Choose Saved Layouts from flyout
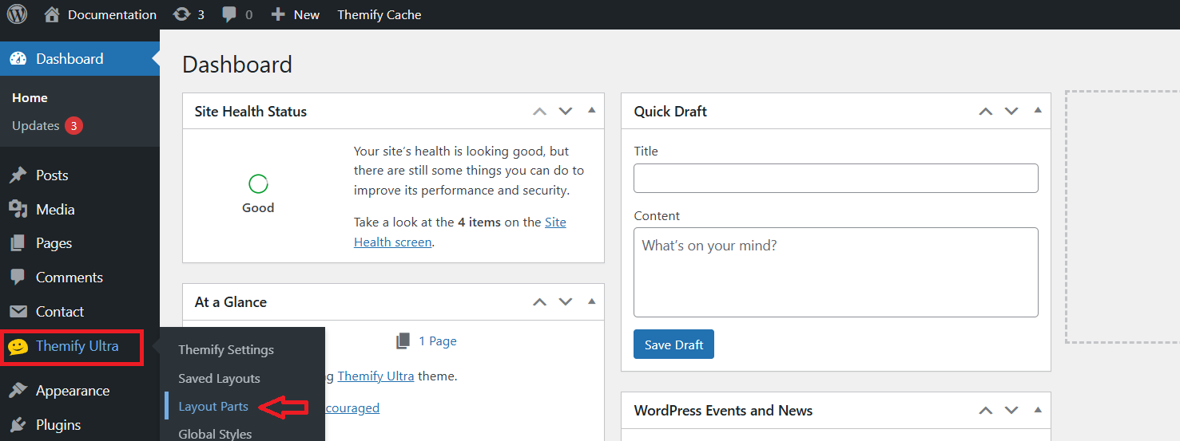Screen dimensions: 1180x441 click(219, 378)
